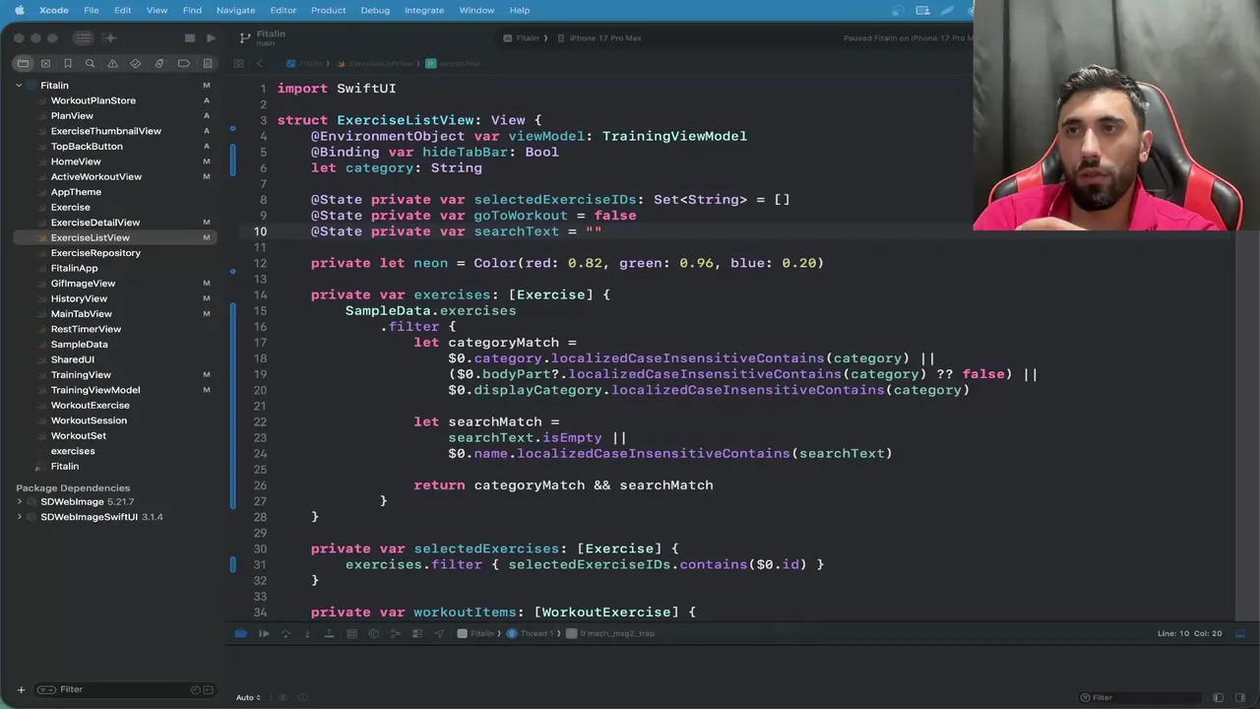The width and height of the screenshot is (1260, 709).
Task: Click the Step Over debug button
Action: point(285,634)
